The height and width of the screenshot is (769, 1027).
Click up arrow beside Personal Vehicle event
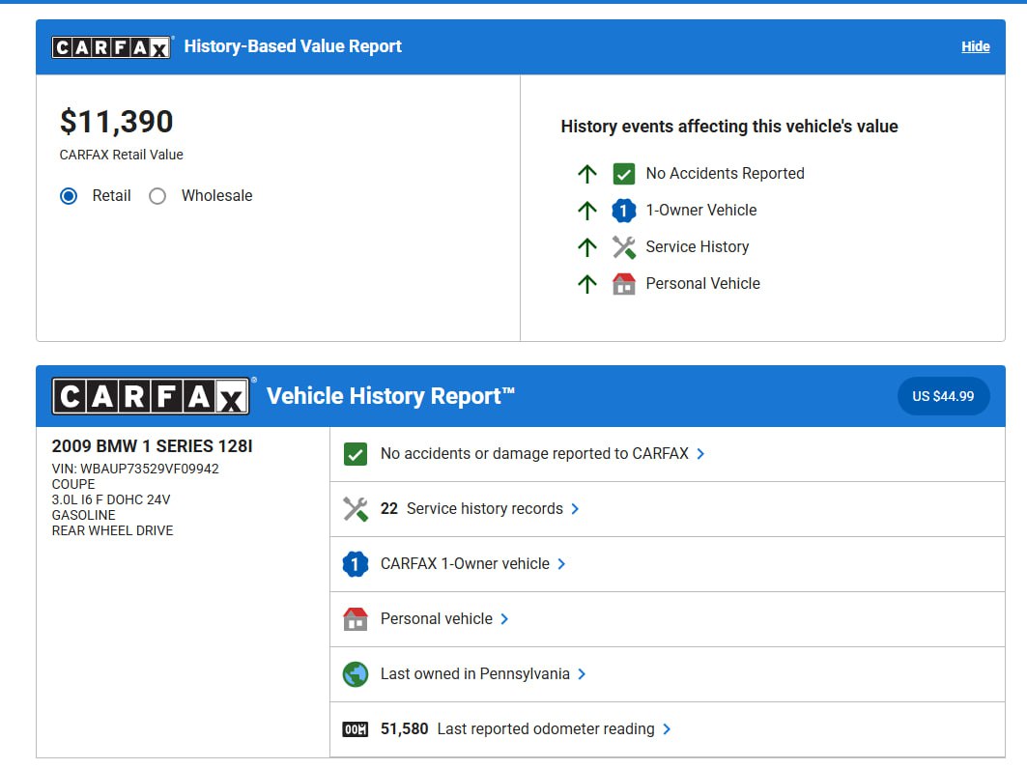tap(586, 284)
